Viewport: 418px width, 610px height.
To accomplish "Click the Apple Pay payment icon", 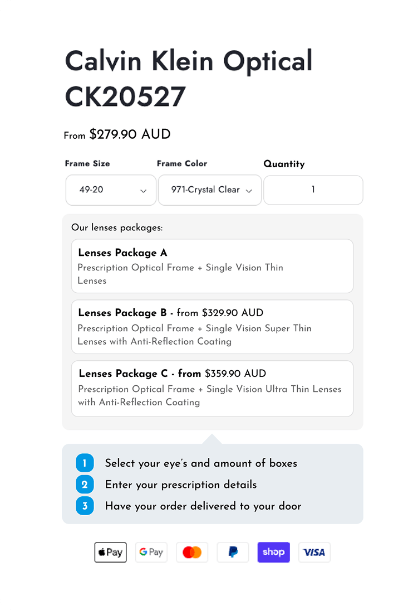I will click(x=110, y=552).
